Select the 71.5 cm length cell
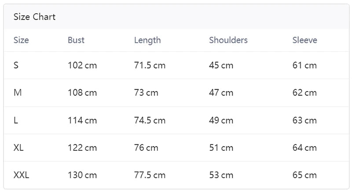 point(150,66)
